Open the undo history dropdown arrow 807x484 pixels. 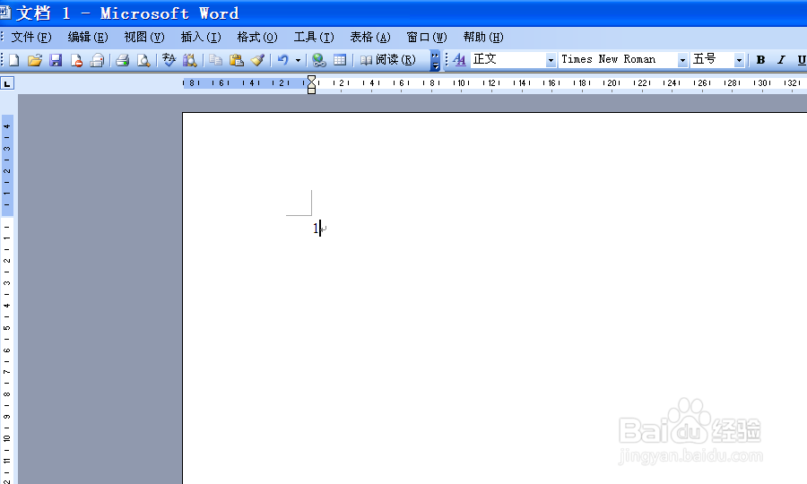(298, 60)
